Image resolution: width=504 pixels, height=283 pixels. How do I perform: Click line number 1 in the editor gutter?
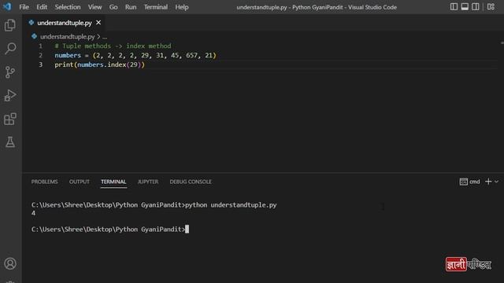[40, 46]
